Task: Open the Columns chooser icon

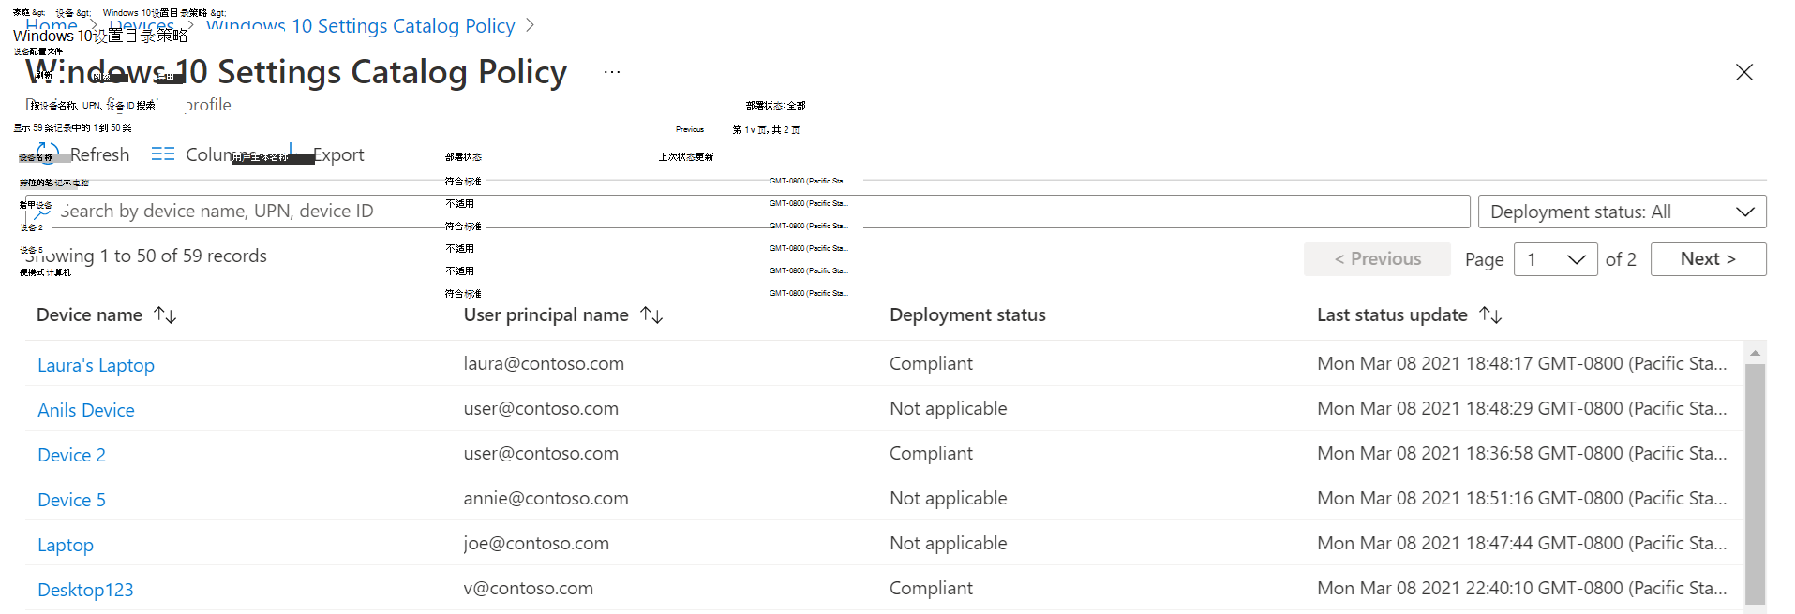Action: (163, 154)
